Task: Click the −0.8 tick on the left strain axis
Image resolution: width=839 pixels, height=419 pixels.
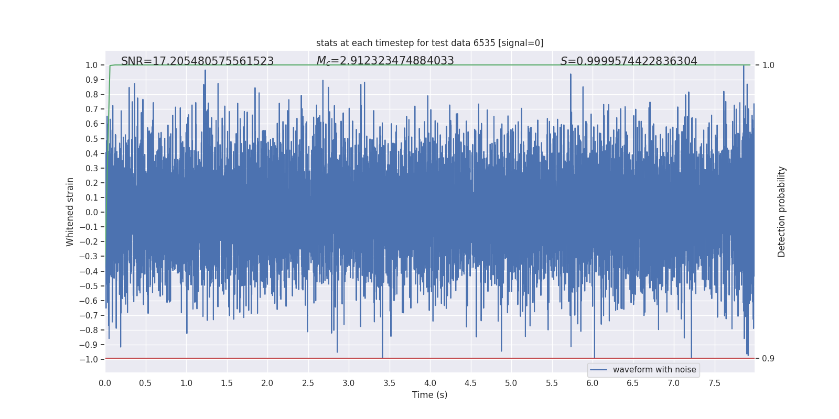Action: click(89, 330)
